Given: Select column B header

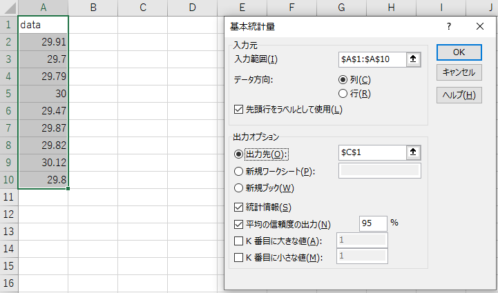Looking at the screenshot, I should click(93, 8).
